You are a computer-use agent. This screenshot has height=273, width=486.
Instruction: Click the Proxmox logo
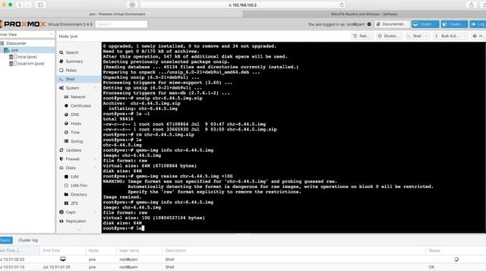[x=24, y=24]
